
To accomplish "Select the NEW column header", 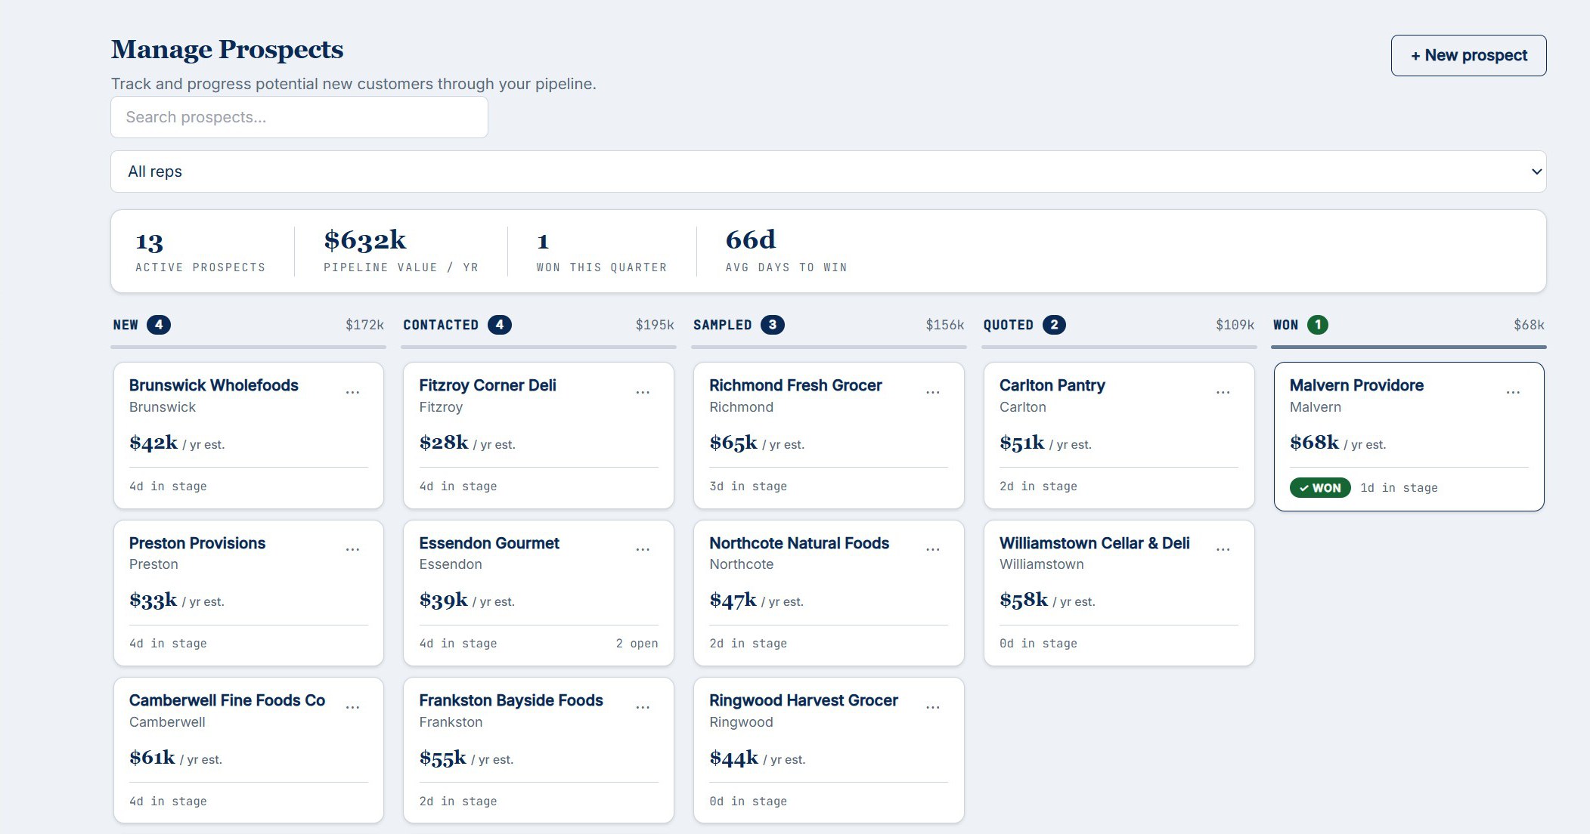I will click(126, 325).
